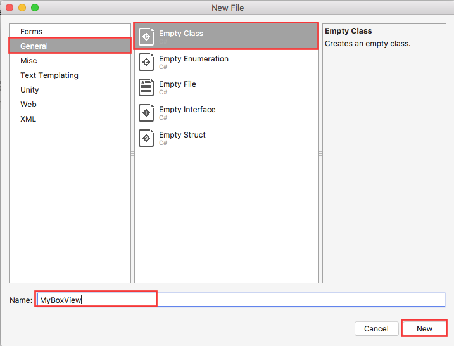Screen dimensions: 454x346
Task: Switch to the Web category
Action: pos(28,105)
